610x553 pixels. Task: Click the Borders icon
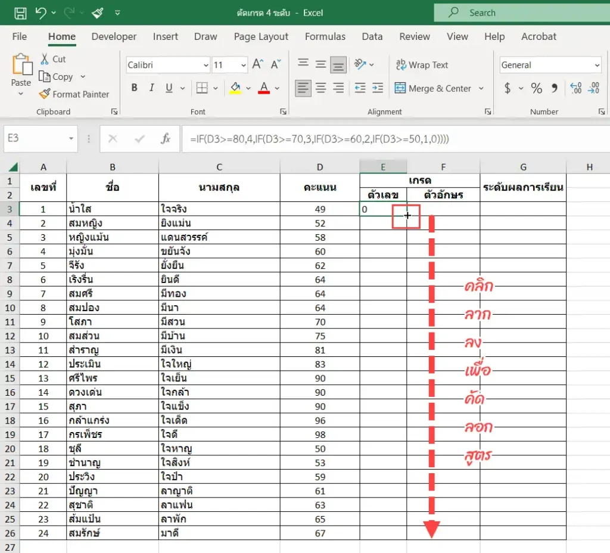point(202,88)
